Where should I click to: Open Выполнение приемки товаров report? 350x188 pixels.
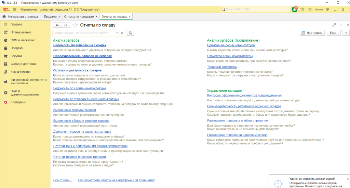75,110
